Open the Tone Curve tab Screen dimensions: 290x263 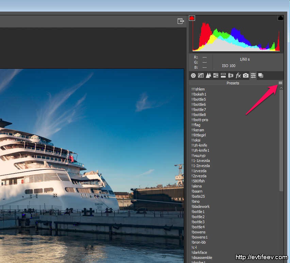point(201,76)
